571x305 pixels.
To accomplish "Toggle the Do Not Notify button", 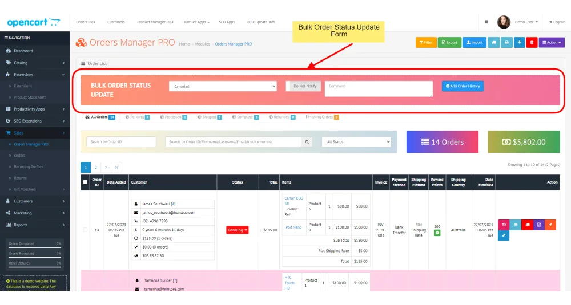I will 303,86.
